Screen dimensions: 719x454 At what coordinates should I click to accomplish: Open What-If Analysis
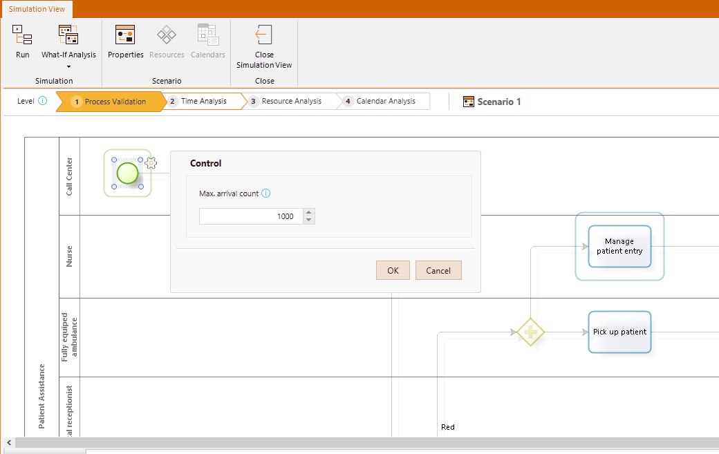(68, 41)
